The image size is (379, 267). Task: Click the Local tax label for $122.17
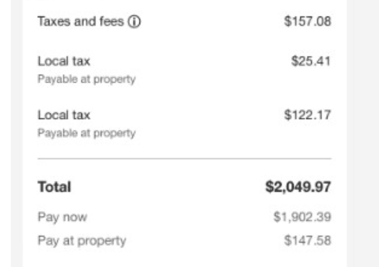(64, 115)
